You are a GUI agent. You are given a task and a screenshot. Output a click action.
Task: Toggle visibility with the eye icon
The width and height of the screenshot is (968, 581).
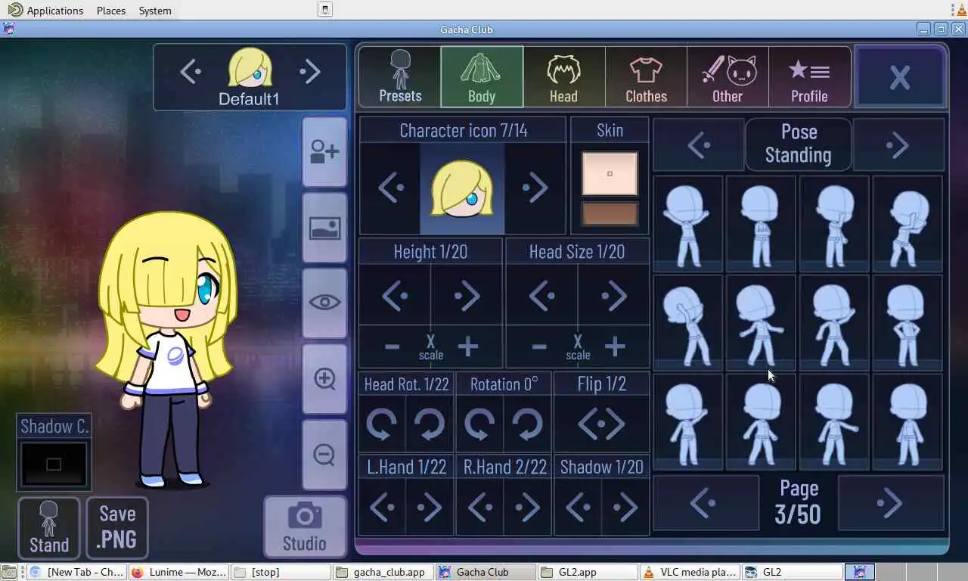(x=324, y=303)
